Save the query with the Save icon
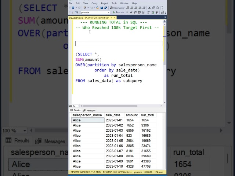235x176 pixels. tap(102, 8)
